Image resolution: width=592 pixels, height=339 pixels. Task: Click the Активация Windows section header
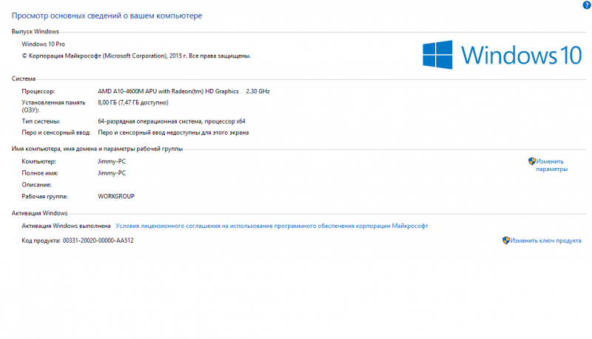coord(39,213)
